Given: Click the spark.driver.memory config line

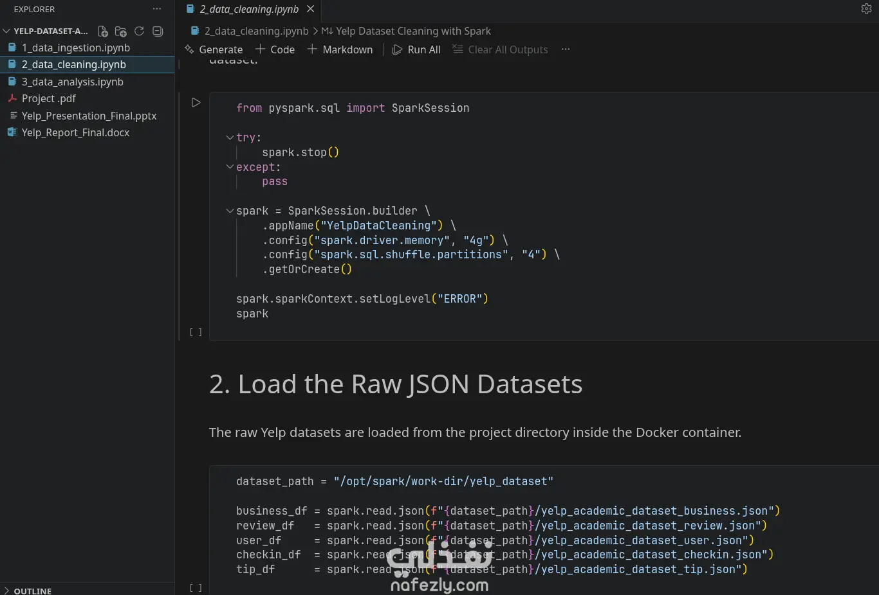Looking at the screenshot, I should pyautogui.click(x=385, y=240).
